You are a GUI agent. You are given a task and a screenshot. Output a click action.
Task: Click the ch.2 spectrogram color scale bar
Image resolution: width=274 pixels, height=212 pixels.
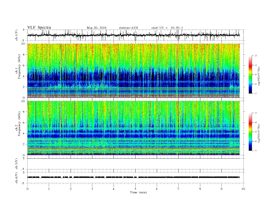tap(250, 132)
